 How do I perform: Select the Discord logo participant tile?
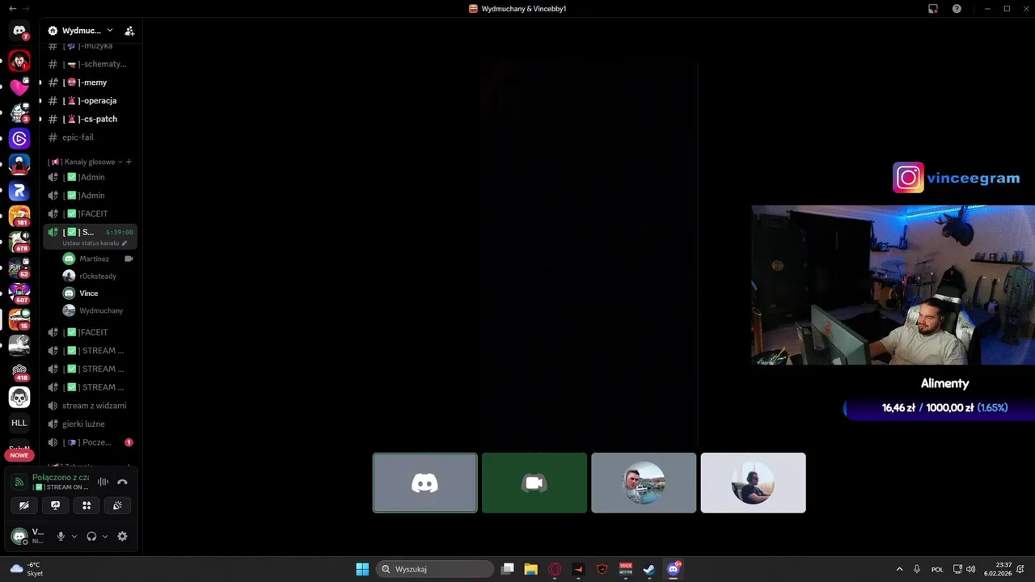click(425, 483)
